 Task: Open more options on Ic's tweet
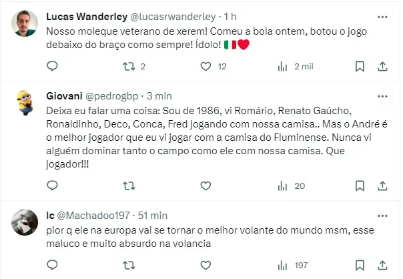pos(382,215)
